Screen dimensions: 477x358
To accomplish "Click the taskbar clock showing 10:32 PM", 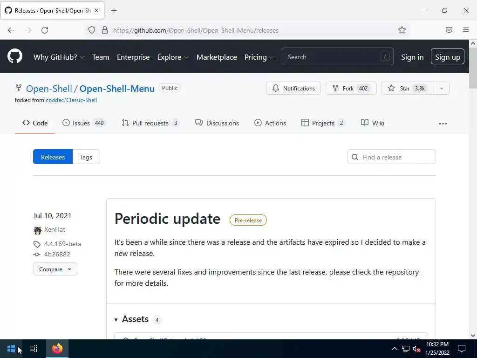I will (x=437, y=349).
